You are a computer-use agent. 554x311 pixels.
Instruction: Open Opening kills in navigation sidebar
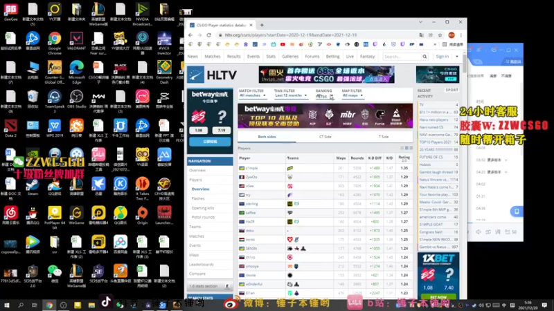pos(203,208)
